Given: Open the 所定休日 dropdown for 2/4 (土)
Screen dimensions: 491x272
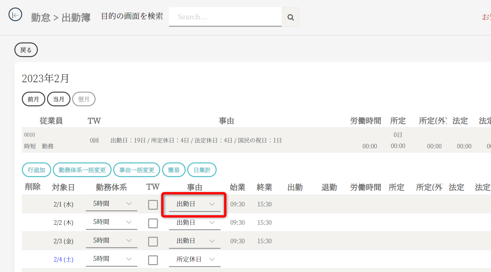Looking at the screenshot, I should coord(195,259).
